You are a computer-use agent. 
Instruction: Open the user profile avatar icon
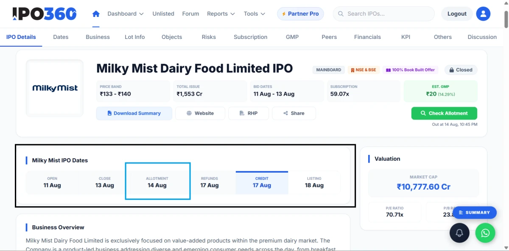pos(483,14)
